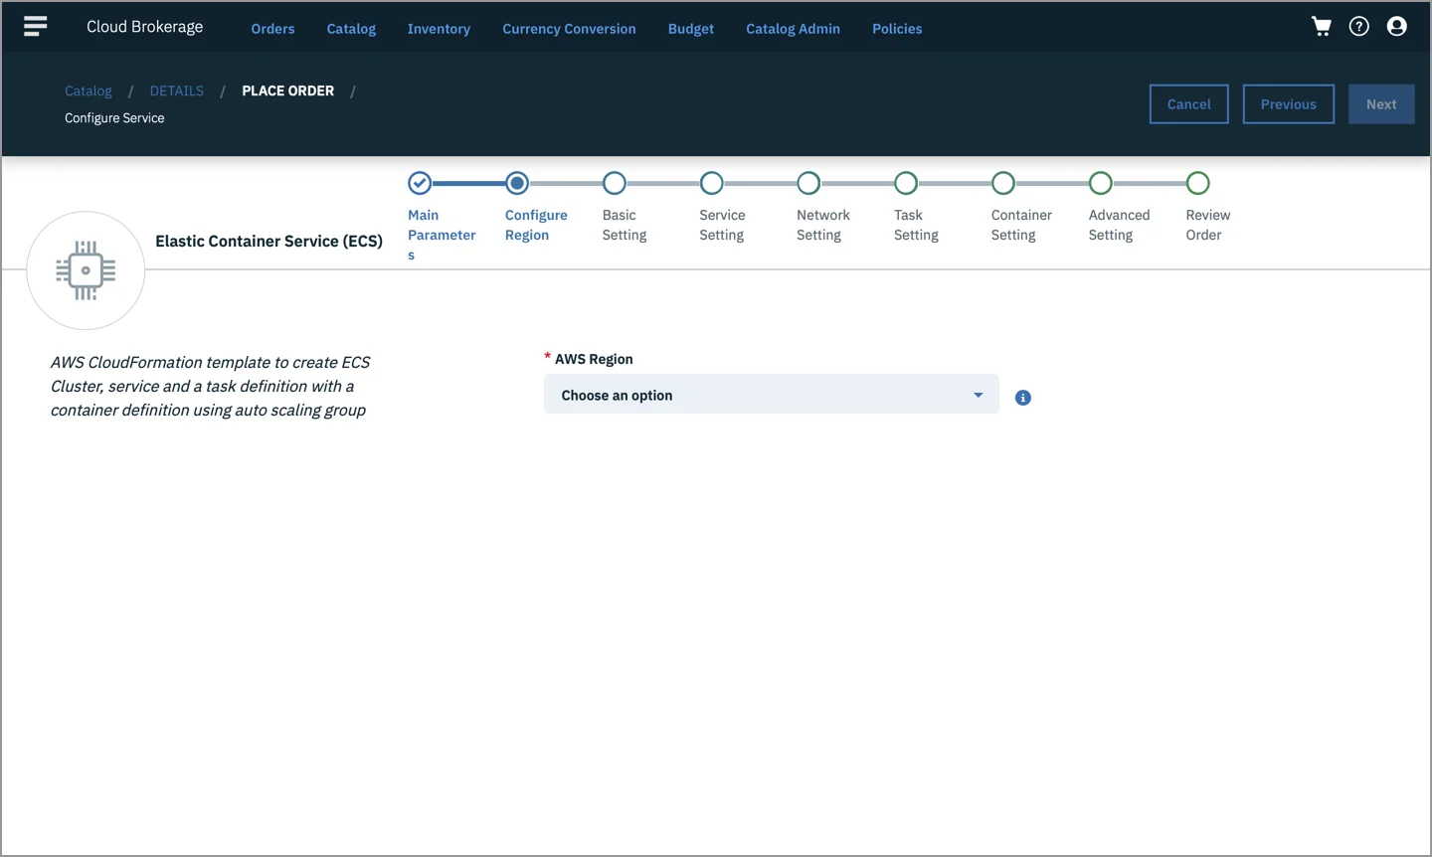Image resolution: width=1432 pixels, height=857 pixels.
Task: Click DETAILS breadcrumb link
Action: click(x=177, y=90)
